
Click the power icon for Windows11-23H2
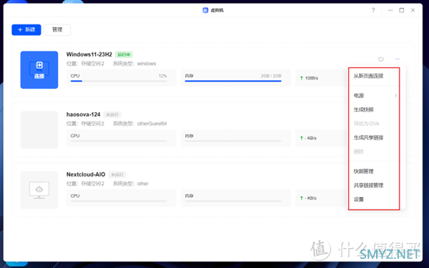380,59
